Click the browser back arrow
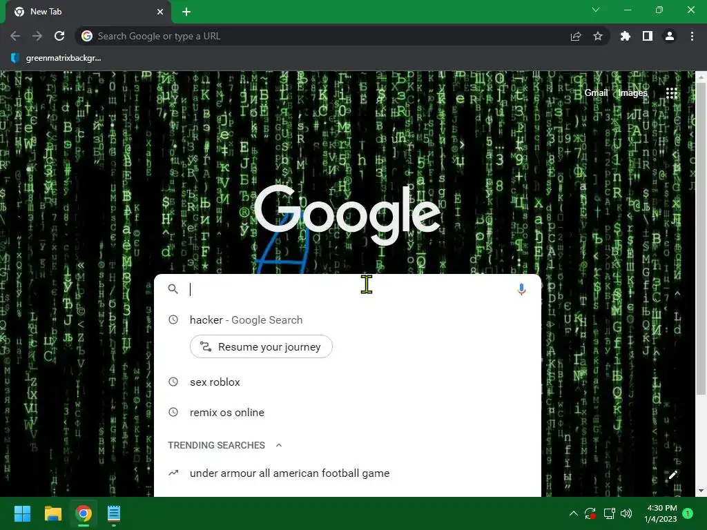Image resolution: width=707 pixels, height=530 pixels. pyautogui.click(x=15, y=36)
